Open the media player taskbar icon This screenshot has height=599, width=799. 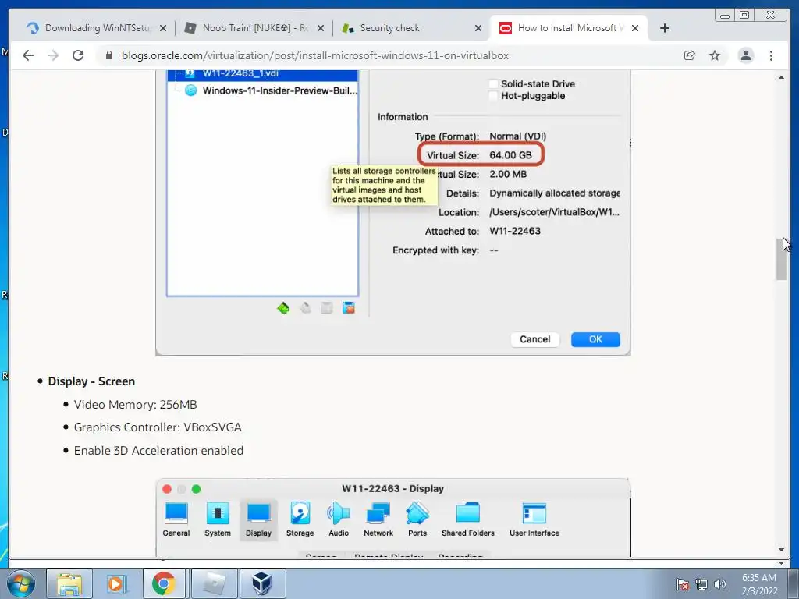coord(116,583)
